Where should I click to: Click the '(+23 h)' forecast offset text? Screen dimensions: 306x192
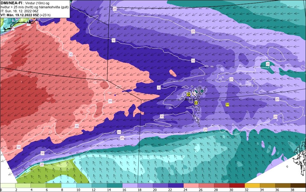[45, 15]
